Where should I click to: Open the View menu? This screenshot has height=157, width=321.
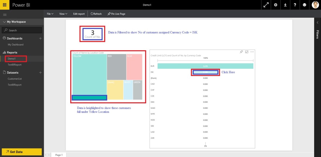pyautogui.click(x=63, y=14)
